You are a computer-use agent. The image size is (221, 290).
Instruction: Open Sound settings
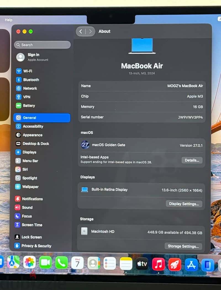(x=24, y=208)
